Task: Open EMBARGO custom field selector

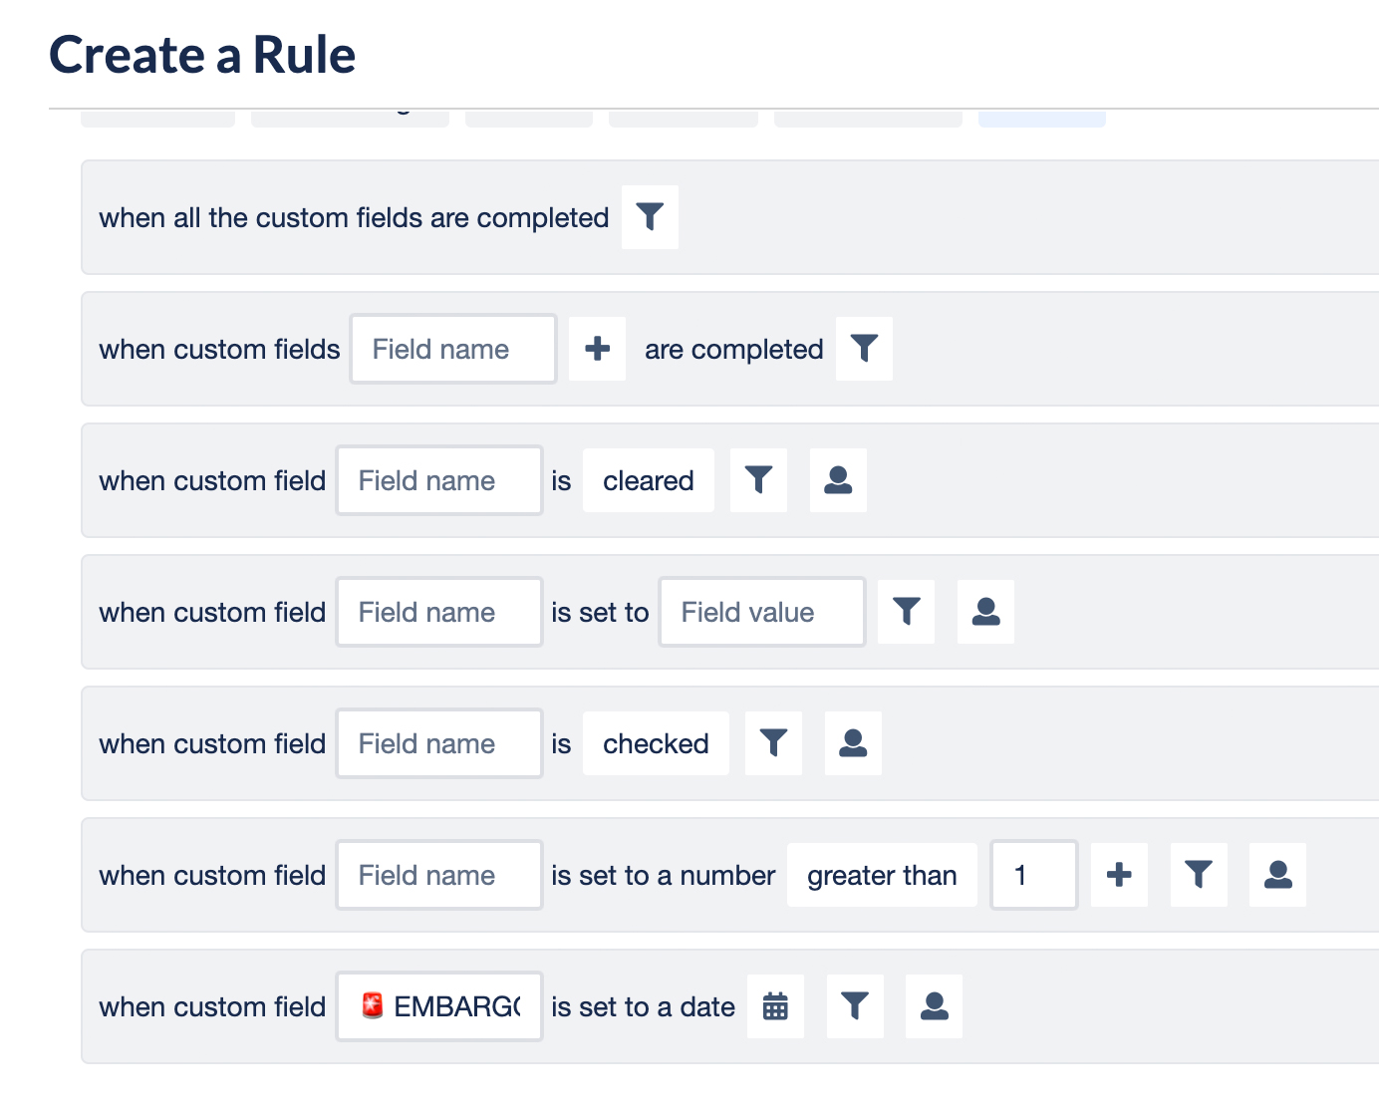Action: [439, 1006]
